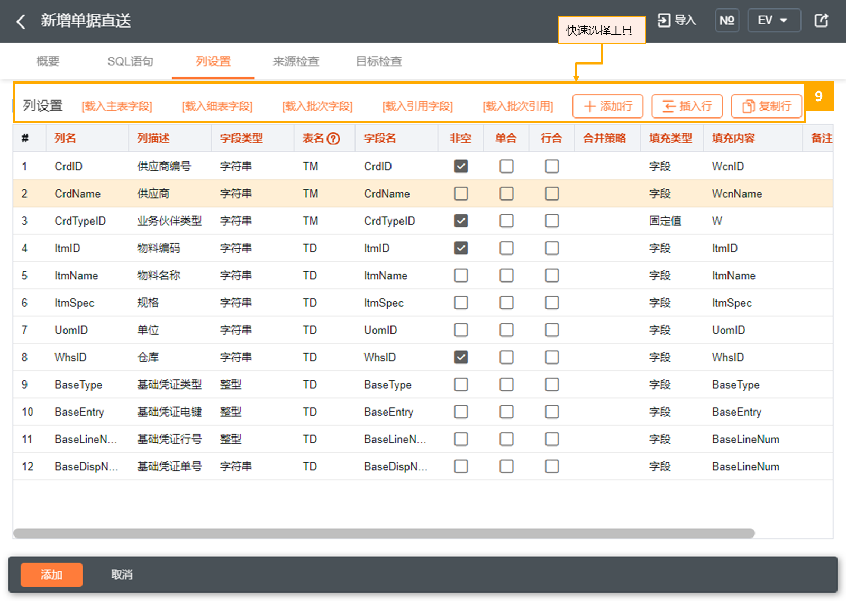Open the EV dropdown menu
The image size is (846, 601).
pyautogui.click(x=774, y=21)
